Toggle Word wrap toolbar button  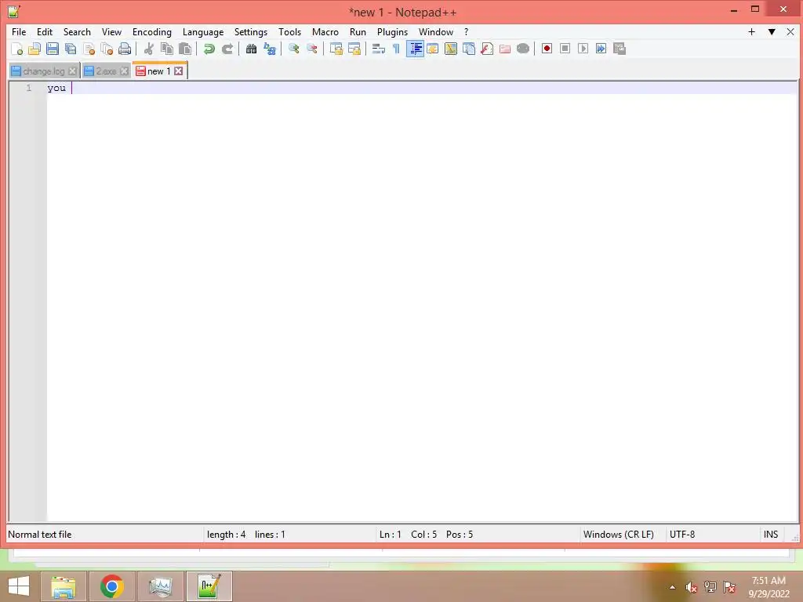(x=379, y=49)
